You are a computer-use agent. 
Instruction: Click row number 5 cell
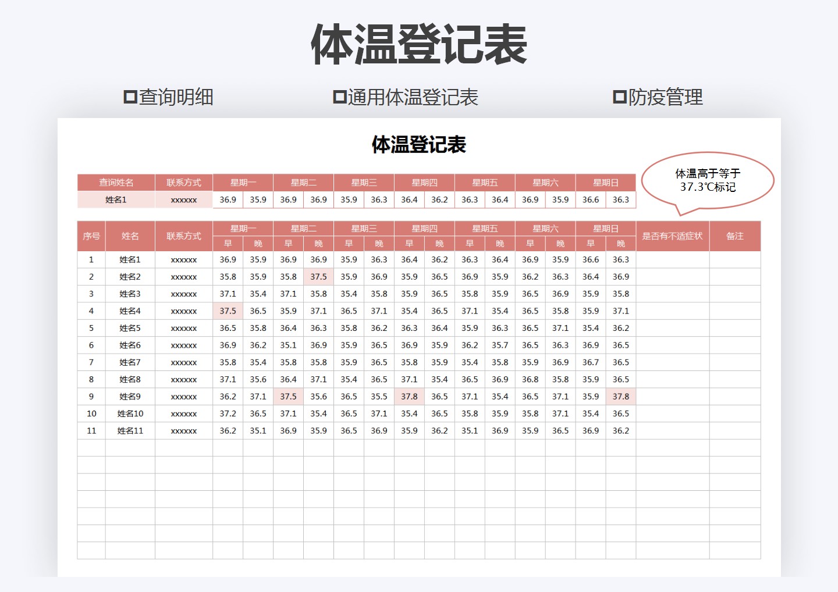click(91, 328)
